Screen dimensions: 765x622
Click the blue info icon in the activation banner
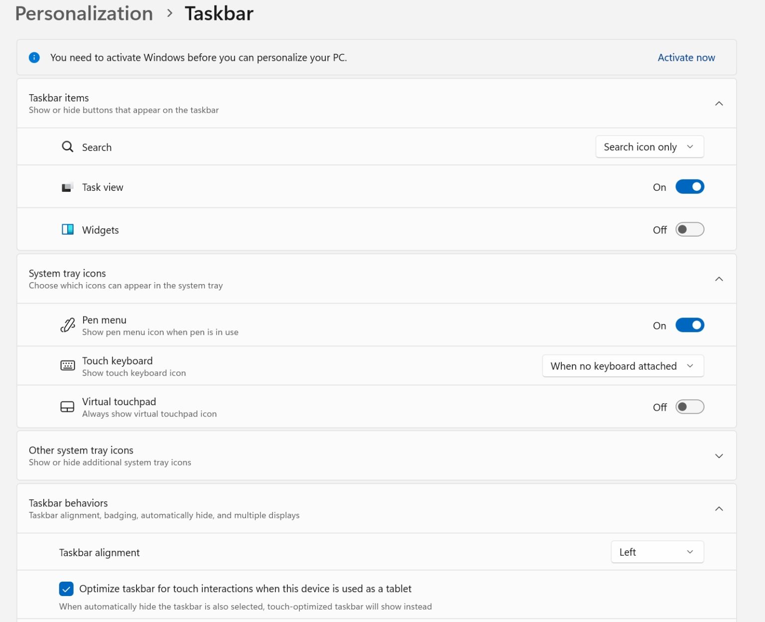click(34, 57)
